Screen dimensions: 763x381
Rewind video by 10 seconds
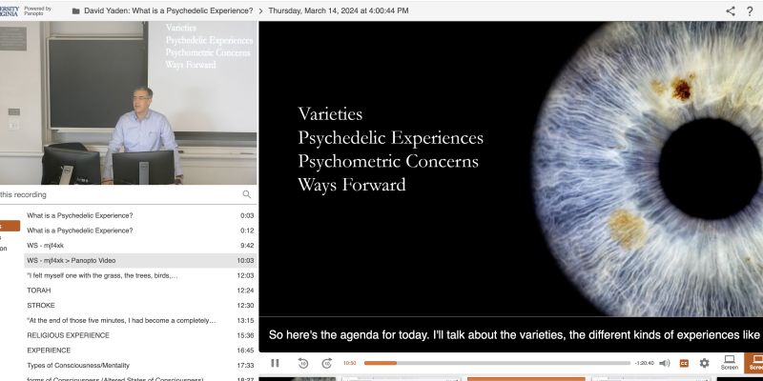point(302,363)
